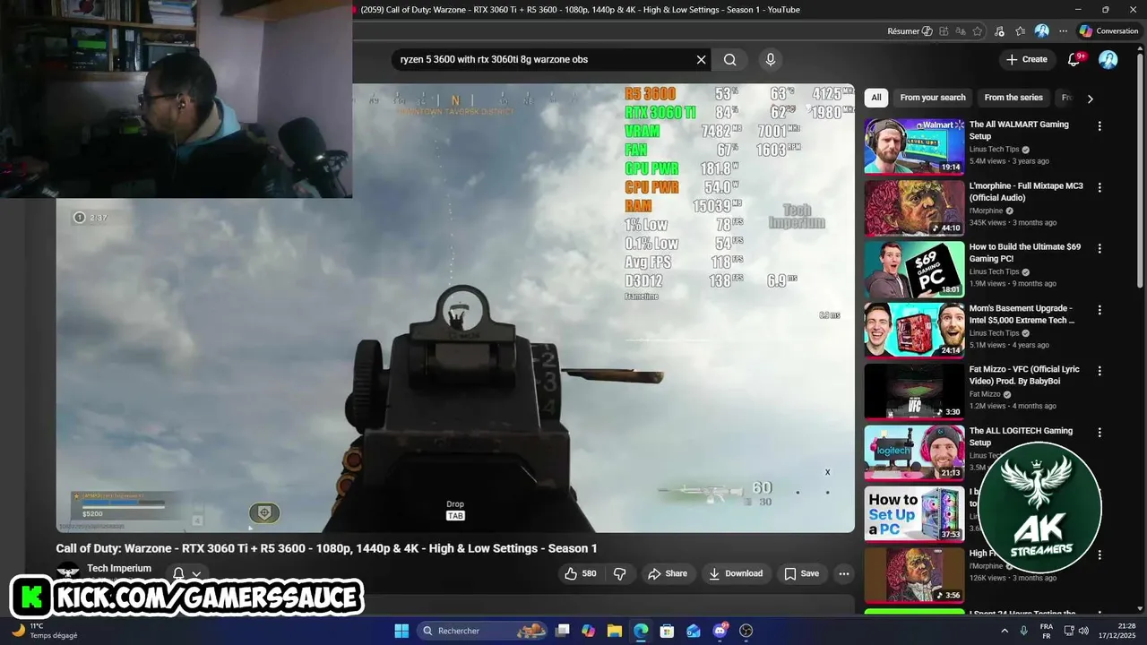Open the weather widget showing 11°C
Viewport: 1147px width, 645px height.
45,631
